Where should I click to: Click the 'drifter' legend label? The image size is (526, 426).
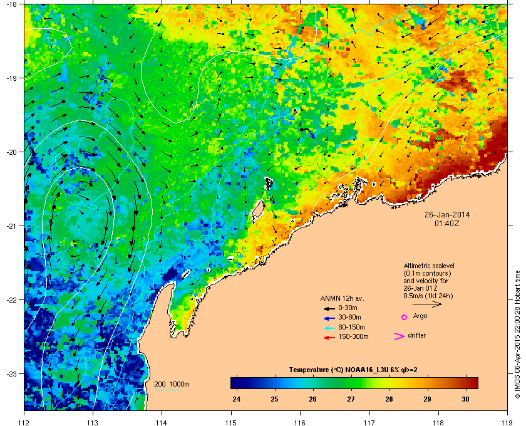click(x=417, y=335)
